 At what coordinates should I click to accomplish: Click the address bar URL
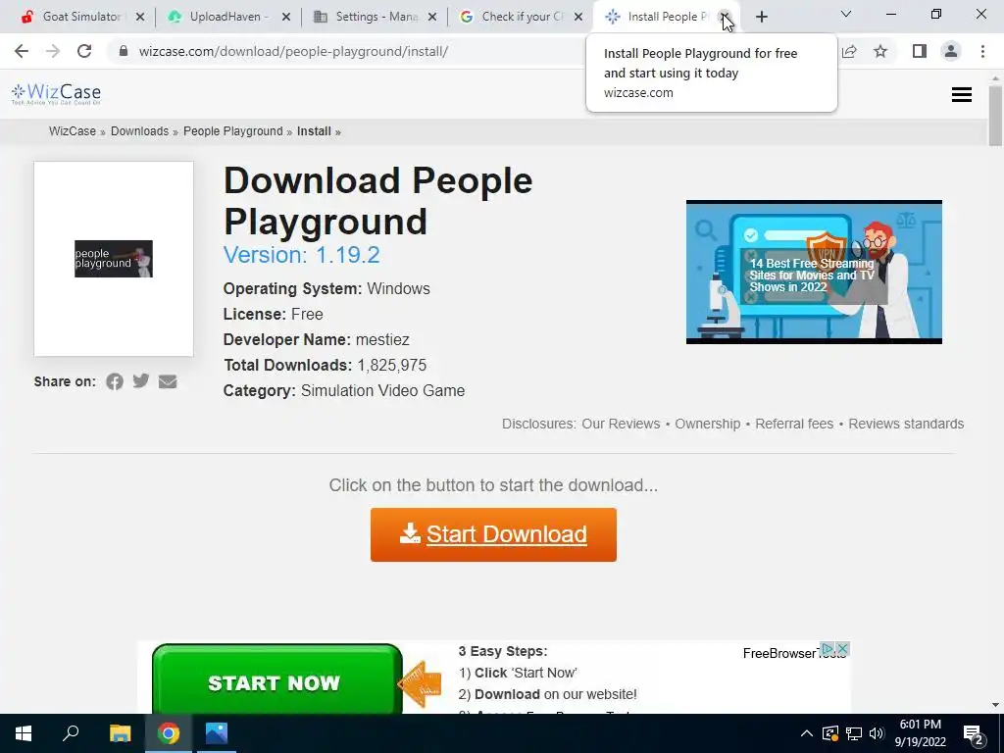point(293,51)
